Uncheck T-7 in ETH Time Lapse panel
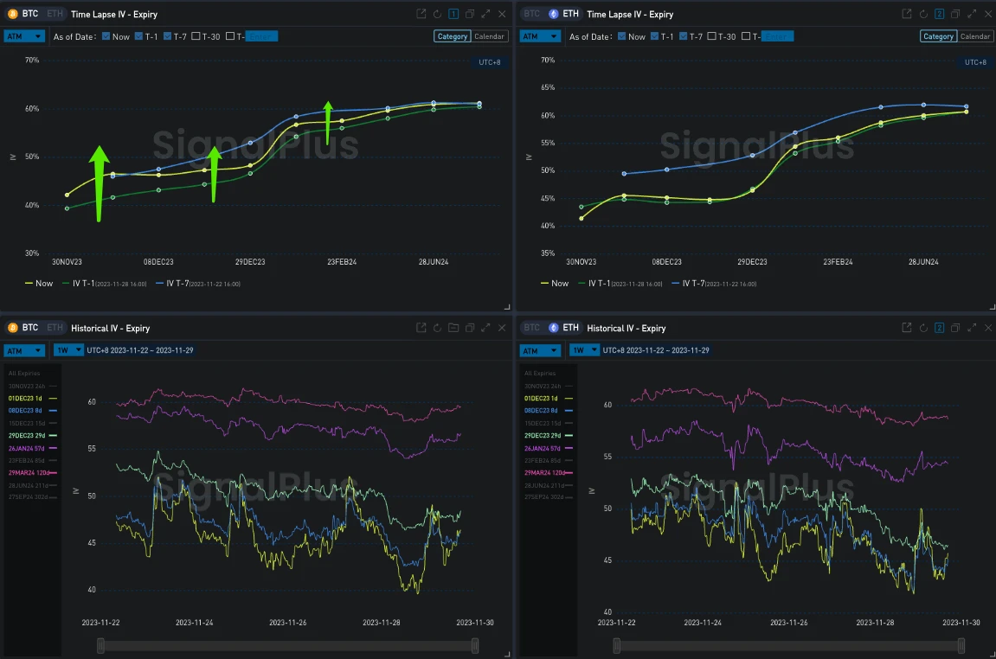Image resolution: width=996 pixels, height=659 pixels. tap(684, 36)
